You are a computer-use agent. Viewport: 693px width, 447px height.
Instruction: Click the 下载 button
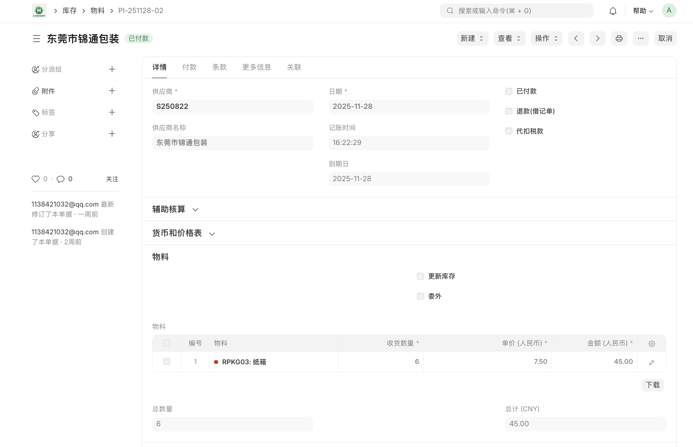(652, 385)
